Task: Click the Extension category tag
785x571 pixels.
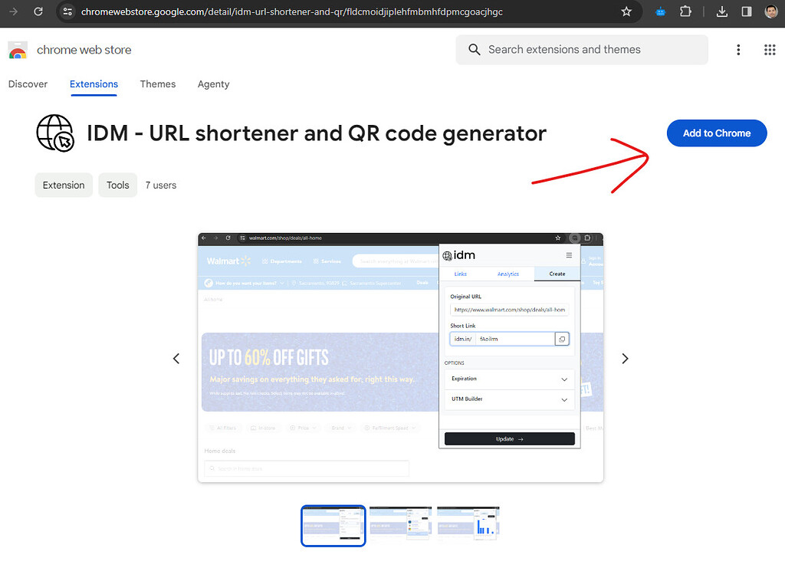Action: [64, 185]
